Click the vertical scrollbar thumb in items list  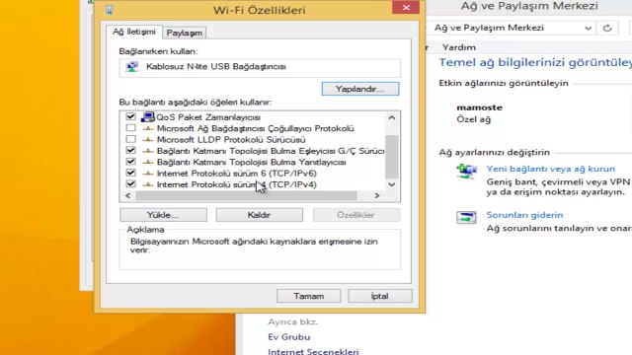[x=391, y=157]
